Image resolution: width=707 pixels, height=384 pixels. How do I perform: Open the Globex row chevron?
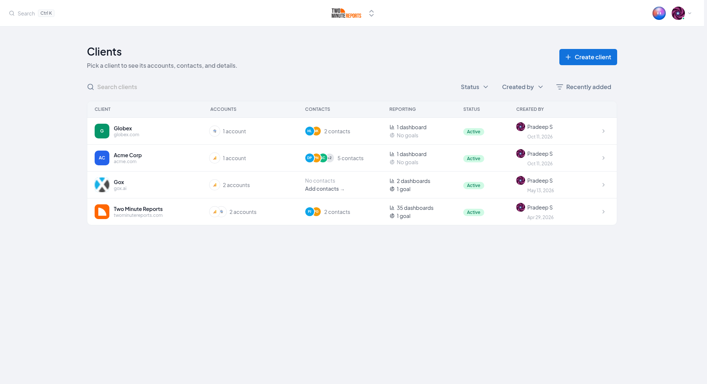click(604, 131)
